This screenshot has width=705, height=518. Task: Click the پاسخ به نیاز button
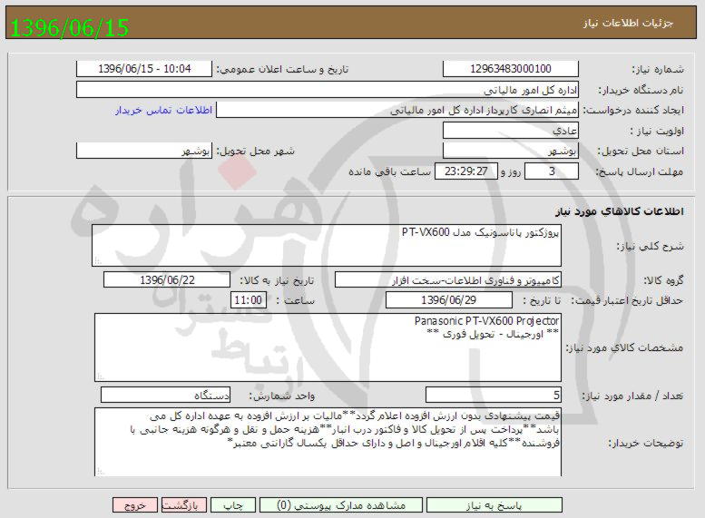tap(494, 505)
